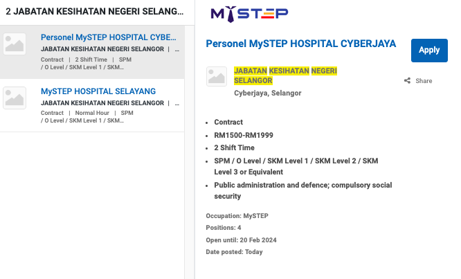Click the "Open until: 20 Feb 2024" line
This screenshot has height=279, width=461.
(241, 240)
